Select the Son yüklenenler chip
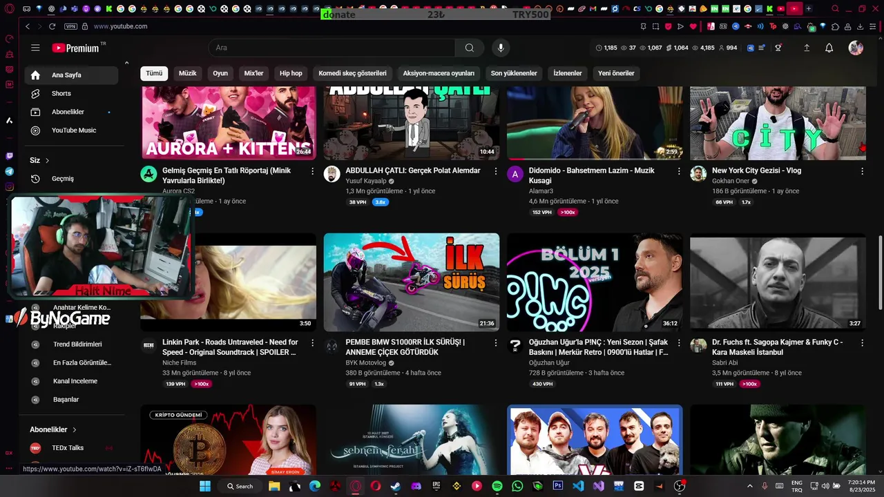Image resolution: width=884 pixels, height=497 pixels. click(x=514, y=73)
